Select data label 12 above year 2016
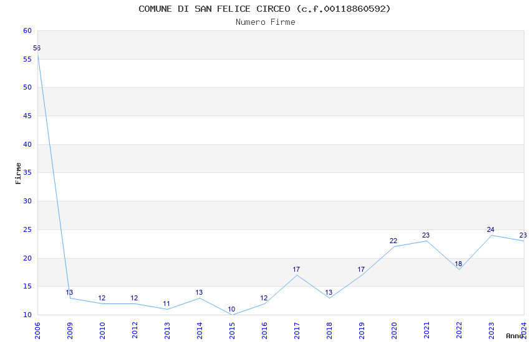This screenshot has width=530, height=342. [x=264, y=298]
